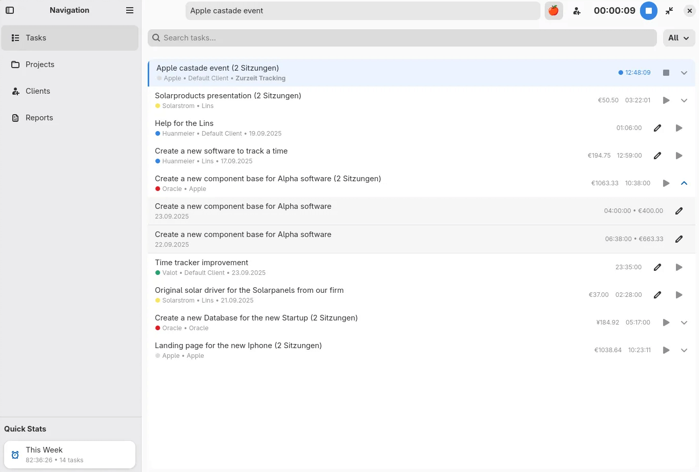Expand the Landing page for Iphone sessions
Screen dimensions: 699x472
pyautogui.click(x=684, y=350)
